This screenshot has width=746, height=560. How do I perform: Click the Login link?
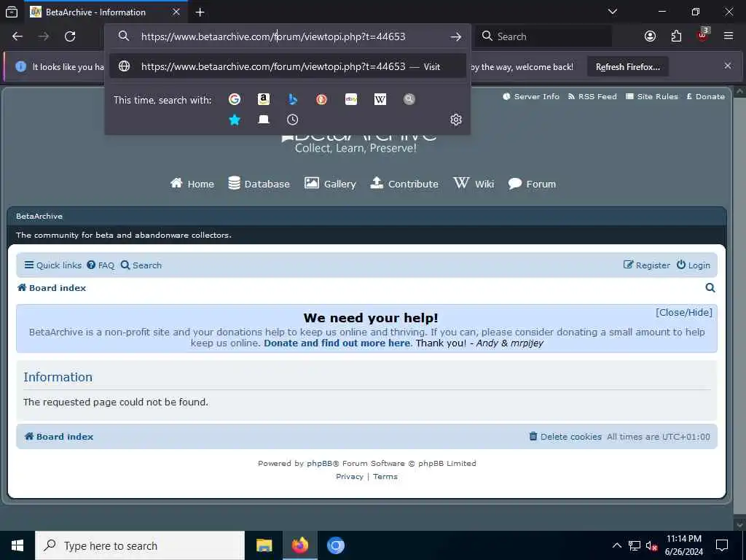(x=694, y=265)
